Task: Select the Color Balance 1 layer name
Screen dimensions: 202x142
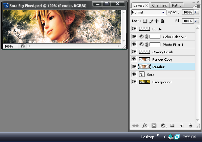Action: tap(175, 37)
